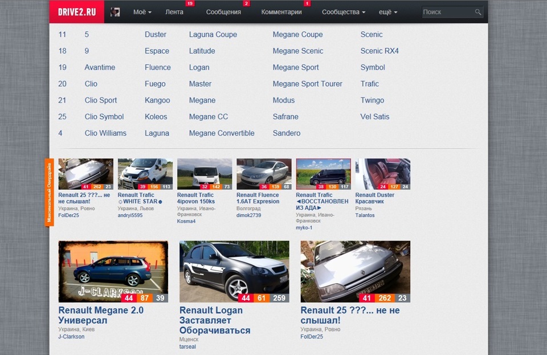Open Renault Megane 2.0 Универсал title
This screenshot has width=547, height=355.
pyautogui.click(x=101, y=315)
